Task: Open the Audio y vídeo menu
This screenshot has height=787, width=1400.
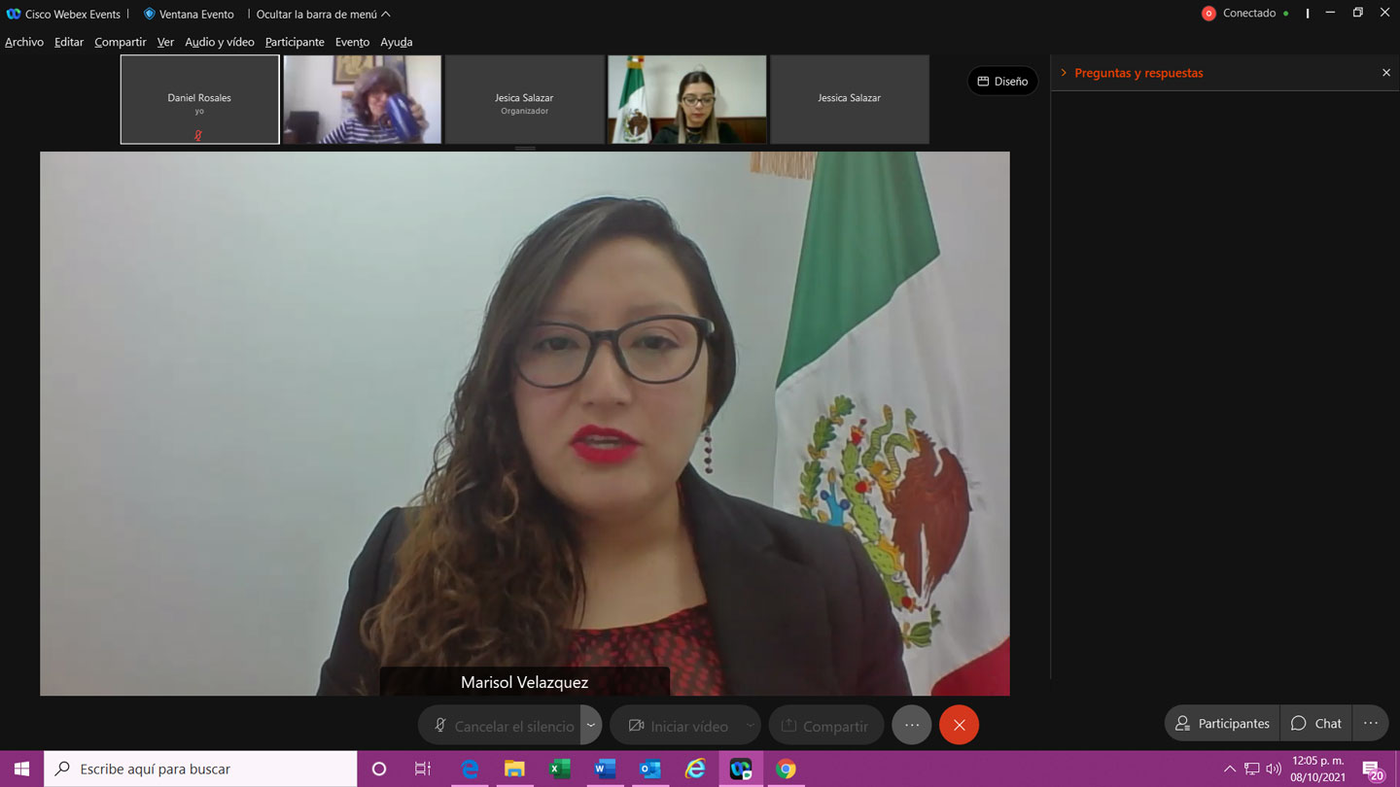Action: click(220, 42)
